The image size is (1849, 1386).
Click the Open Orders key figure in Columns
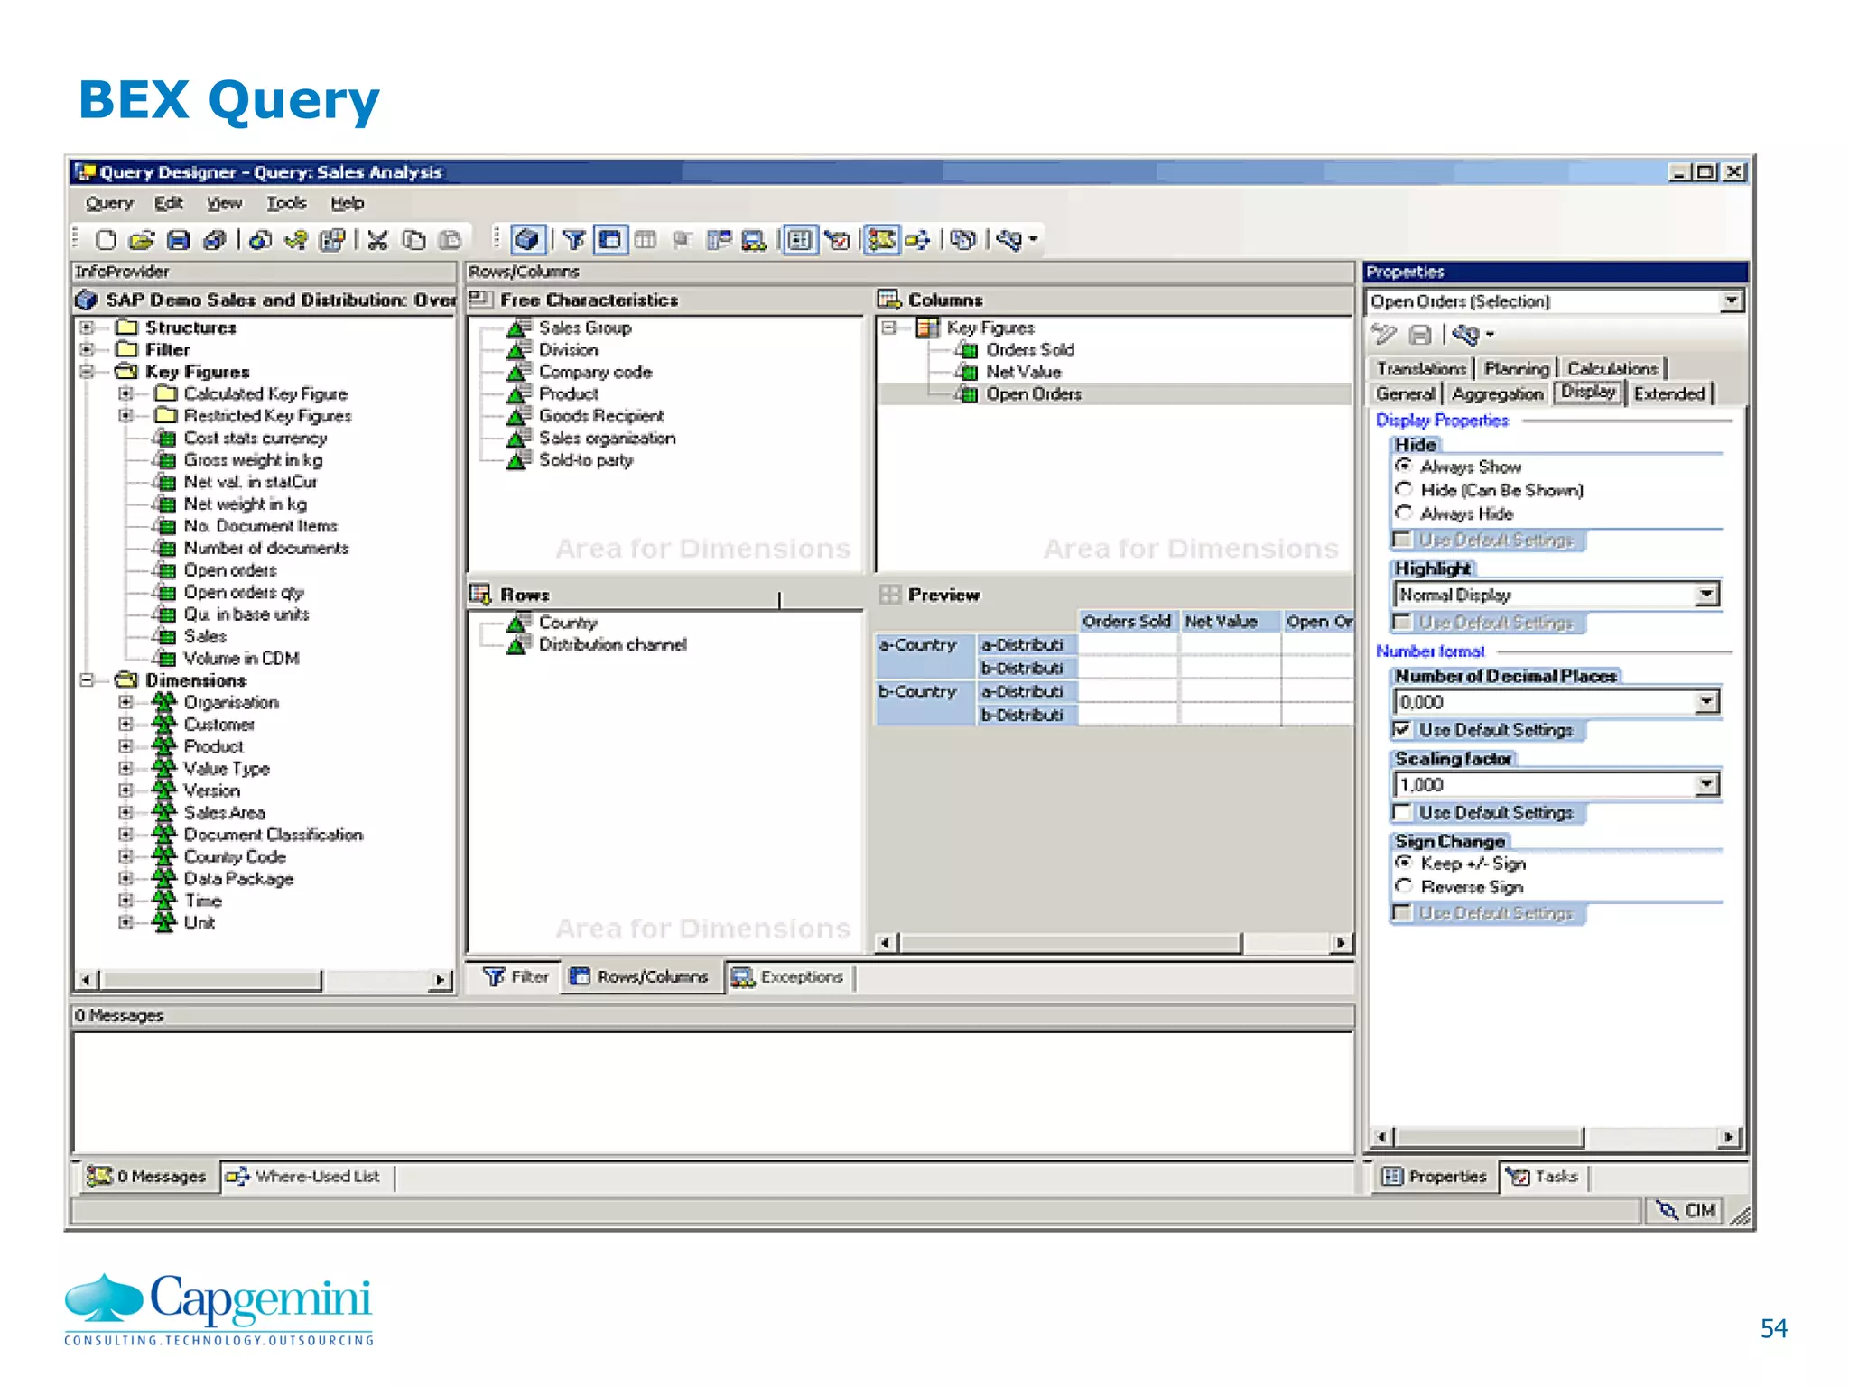pos(1033,393)
